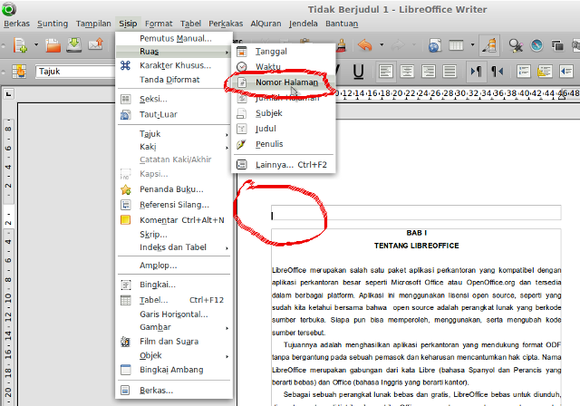The width and height of the screenshot is (580, 406).
Task: Toggle Left-to-Right paragraph direction
Action: point(476,71)
